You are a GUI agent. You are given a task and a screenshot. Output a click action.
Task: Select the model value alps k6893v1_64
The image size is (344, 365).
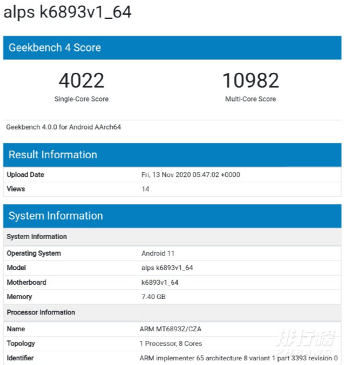[x=167, y=268]
